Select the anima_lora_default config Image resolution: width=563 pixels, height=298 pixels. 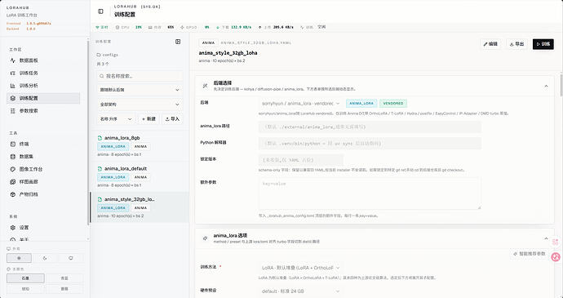coord(140,176)
